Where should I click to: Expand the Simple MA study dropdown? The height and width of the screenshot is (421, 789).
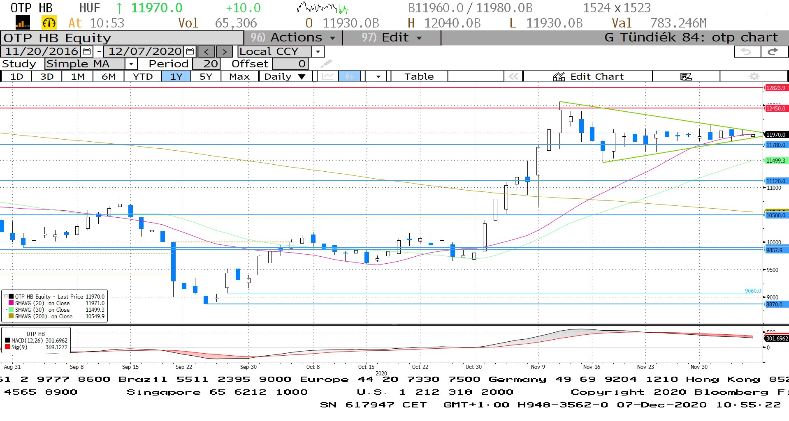(131, 64)
